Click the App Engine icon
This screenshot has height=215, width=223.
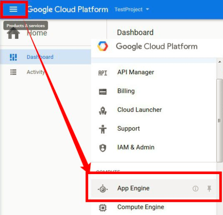[103, 189]
